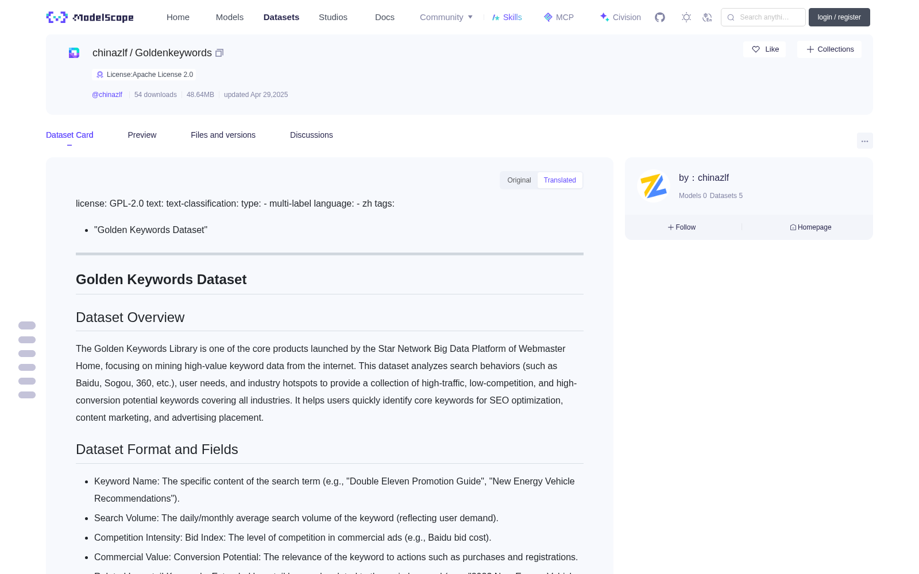Click the search magnifier icon
The width and height of the screenshot is (919, 574).
pyautogui.click(x=731, y=17)
